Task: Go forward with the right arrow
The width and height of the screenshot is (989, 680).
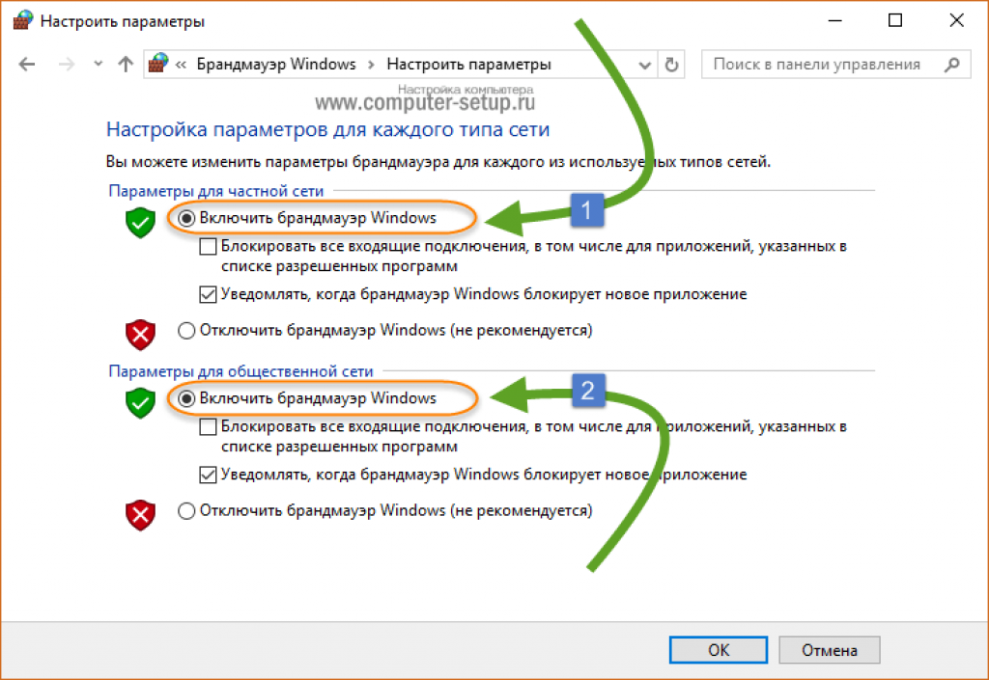Action: [x=67, y=65]
